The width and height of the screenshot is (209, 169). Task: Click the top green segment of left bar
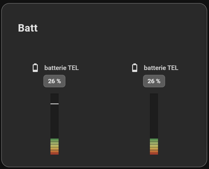pyautogui.click(x=55, y=139)
